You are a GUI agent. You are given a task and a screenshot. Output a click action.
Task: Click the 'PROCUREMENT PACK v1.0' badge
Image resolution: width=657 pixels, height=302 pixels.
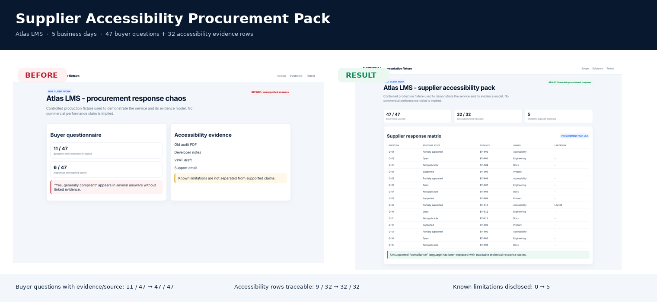click(574, 136)
